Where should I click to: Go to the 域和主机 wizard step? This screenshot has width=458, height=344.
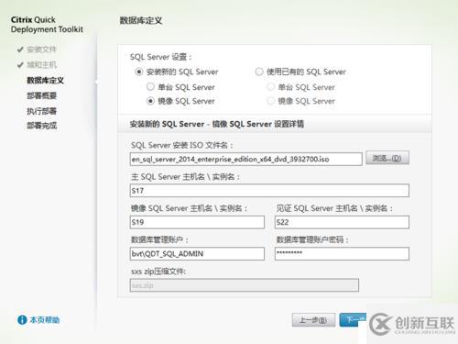42,65
